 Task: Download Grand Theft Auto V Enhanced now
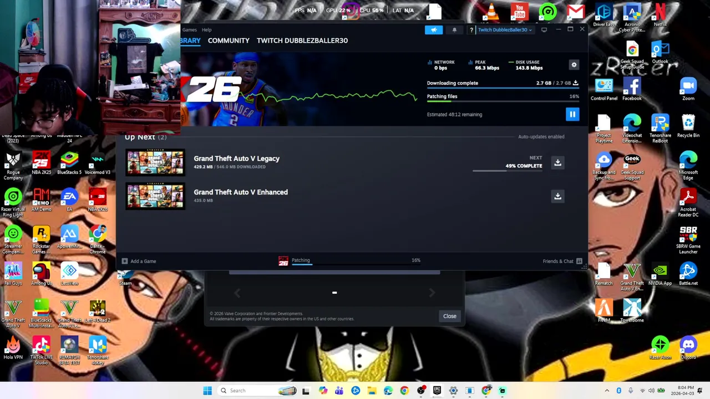click(557, 196)
